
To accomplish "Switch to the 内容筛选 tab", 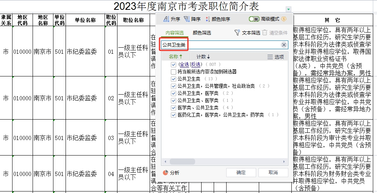I will click(x=175, y=33).
